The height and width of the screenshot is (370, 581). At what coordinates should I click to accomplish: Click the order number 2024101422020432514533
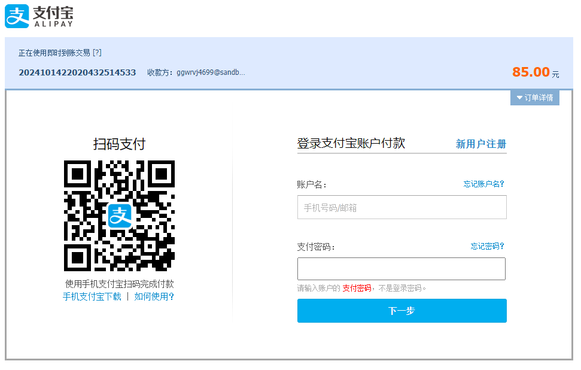coord(77,72)
